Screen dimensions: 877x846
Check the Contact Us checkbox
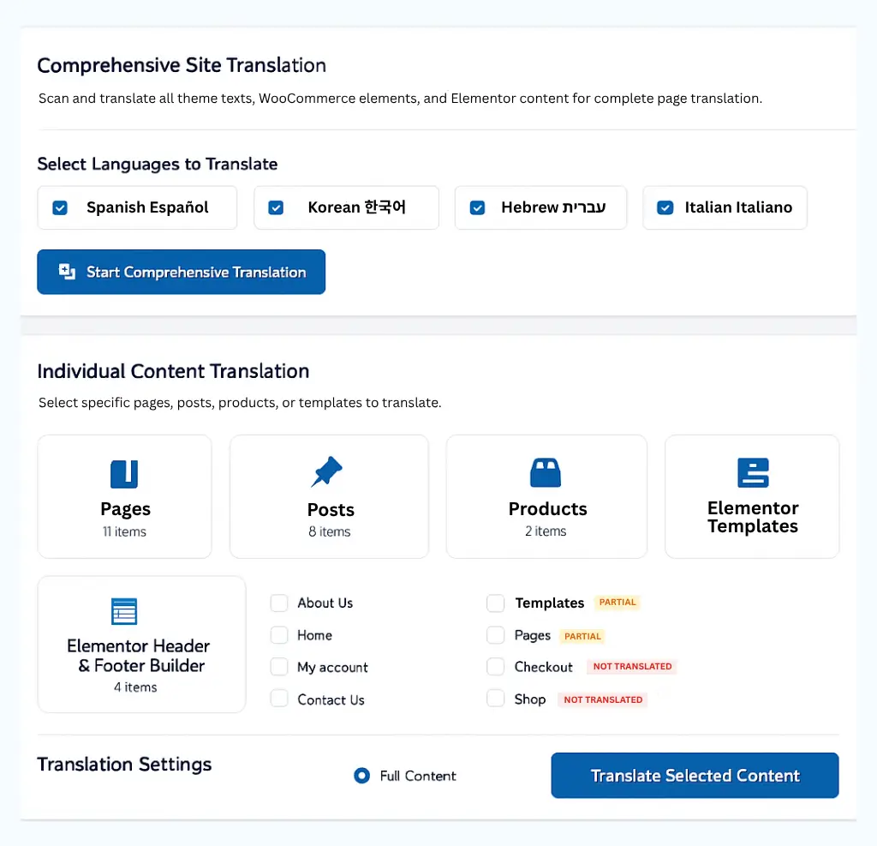(x=278, y=699)
